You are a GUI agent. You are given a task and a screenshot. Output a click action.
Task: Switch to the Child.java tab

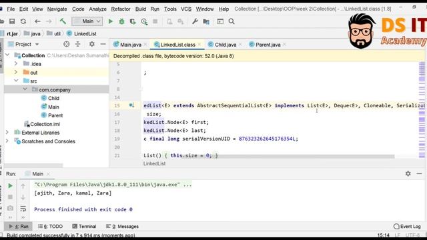226,45
